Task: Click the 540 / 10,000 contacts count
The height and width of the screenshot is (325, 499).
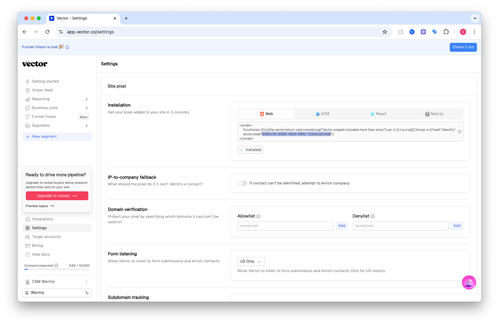Action: [79, 266]
